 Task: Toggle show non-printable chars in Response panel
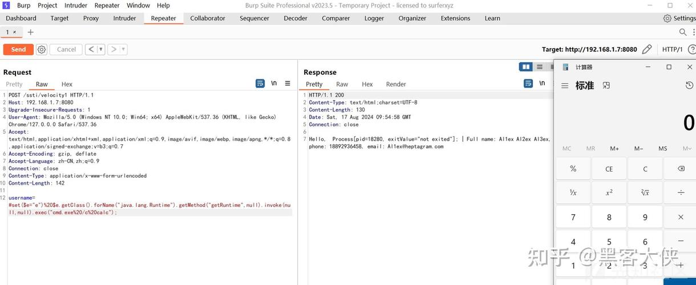click(x=542, y=83)
